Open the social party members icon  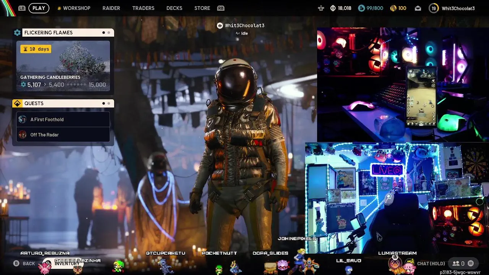(456, 264)
